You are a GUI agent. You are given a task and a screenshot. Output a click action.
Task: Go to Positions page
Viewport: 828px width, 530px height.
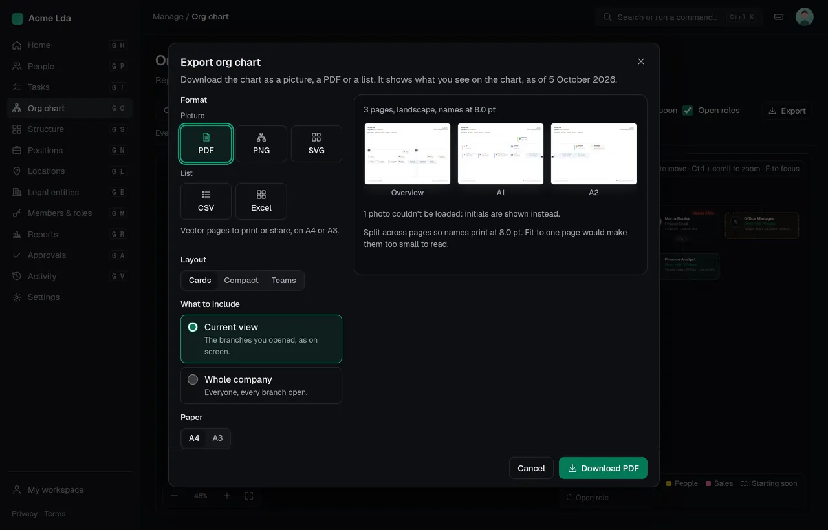(70, 150)
